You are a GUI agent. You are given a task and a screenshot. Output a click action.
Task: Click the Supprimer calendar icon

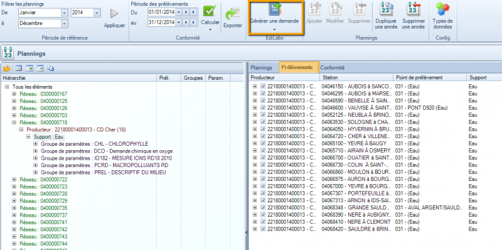[359, 9]
